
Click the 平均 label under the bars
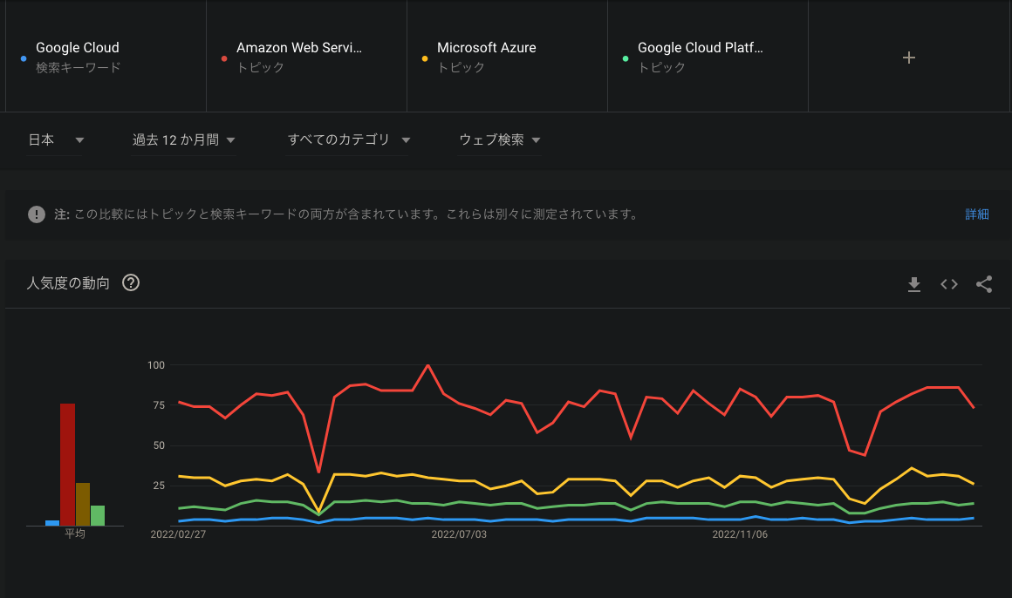point(75,533)
